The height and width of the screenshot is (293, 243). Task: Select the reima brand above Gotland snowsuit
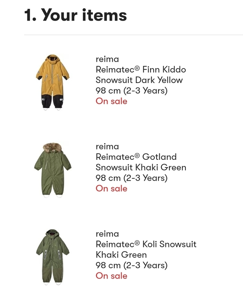pyautogui.click(x=107, y=146)
